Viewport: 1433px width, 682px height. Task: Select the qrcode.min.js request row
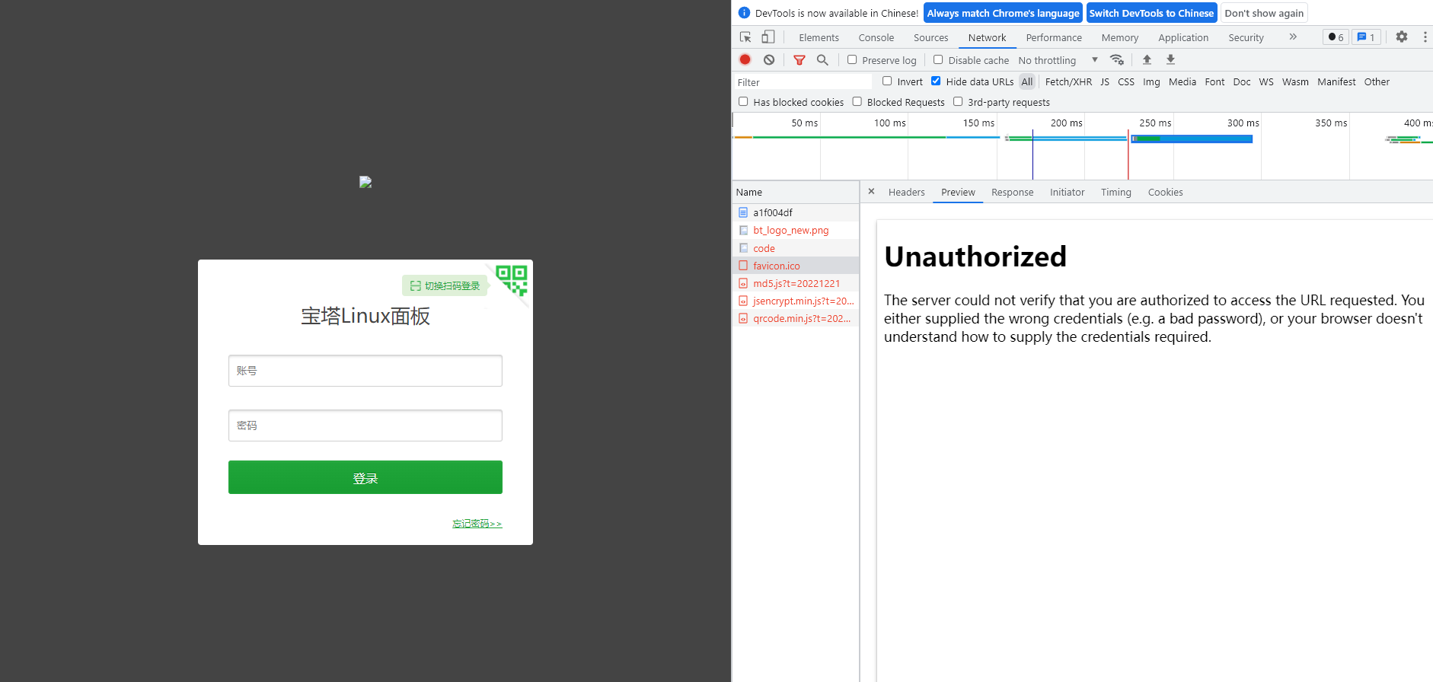click(x=796, y=318)
